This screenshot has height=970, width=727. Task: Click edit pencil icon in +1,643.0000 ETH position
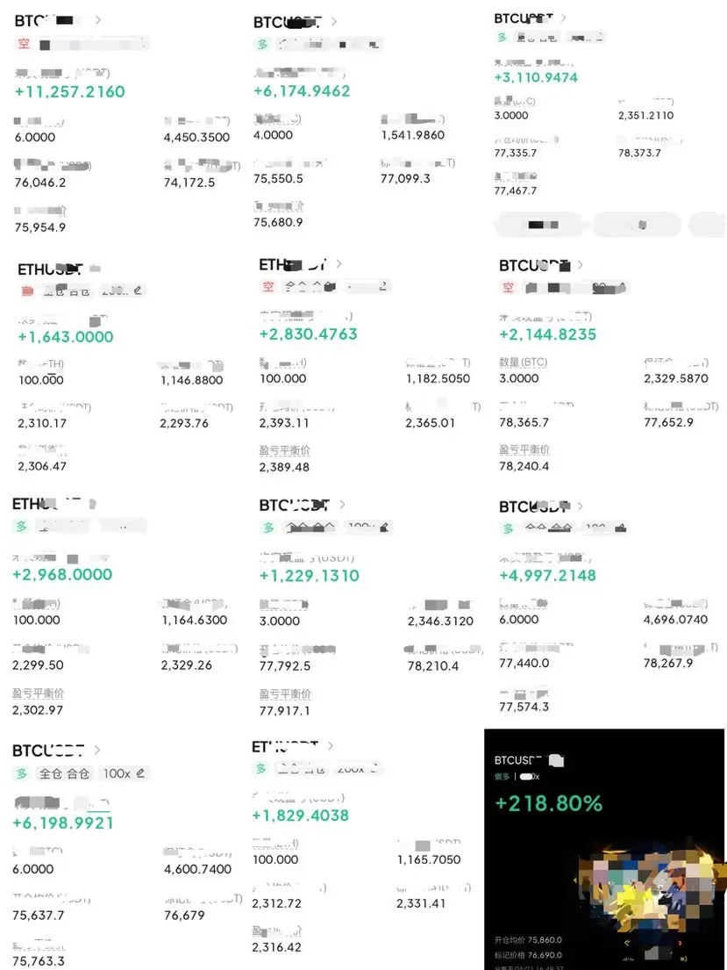tap(137, 291)
